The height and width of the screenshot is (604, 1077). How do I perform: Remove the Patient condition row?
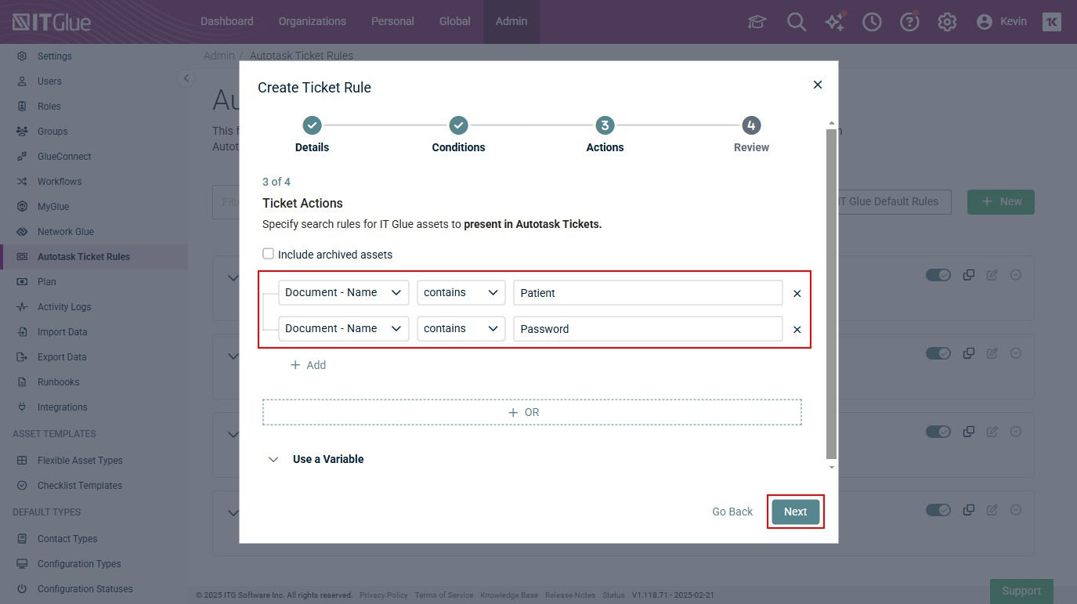[797, 293]
